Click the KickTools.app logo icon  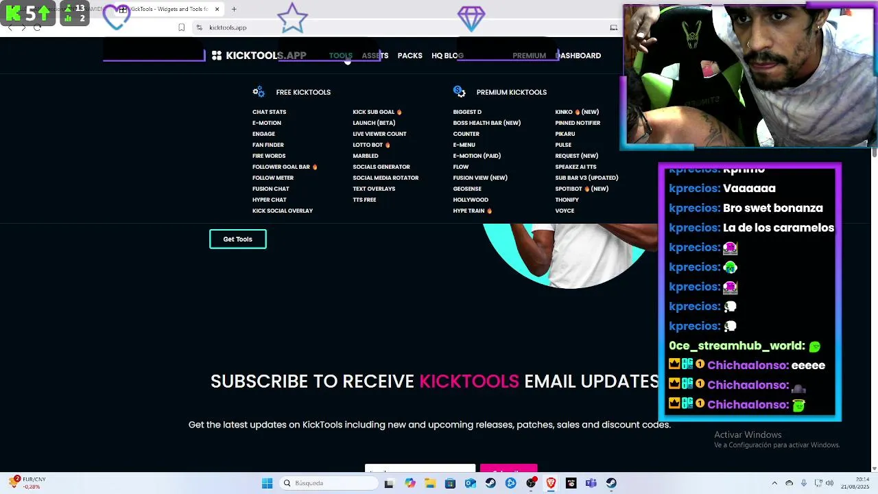click(x=217, y=56)
